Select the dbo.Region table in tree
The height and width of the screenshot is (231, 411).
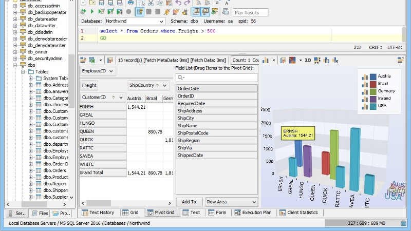(54, 184)
